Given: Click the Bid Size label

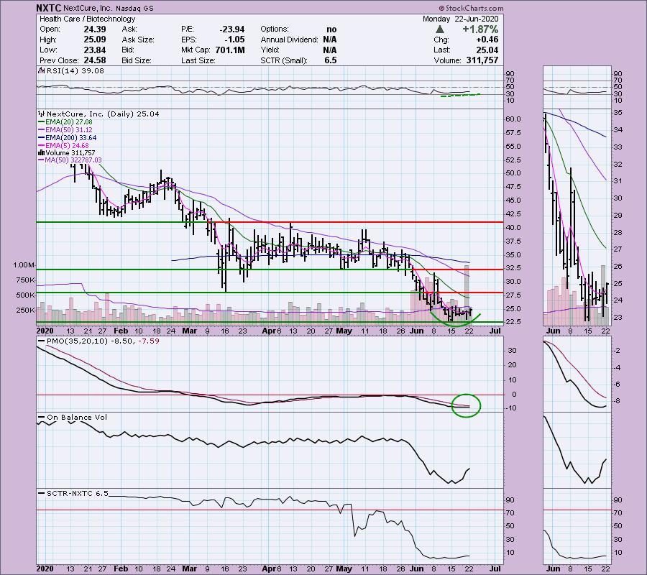Looking at the screenshot, I should tap(137, 60).
